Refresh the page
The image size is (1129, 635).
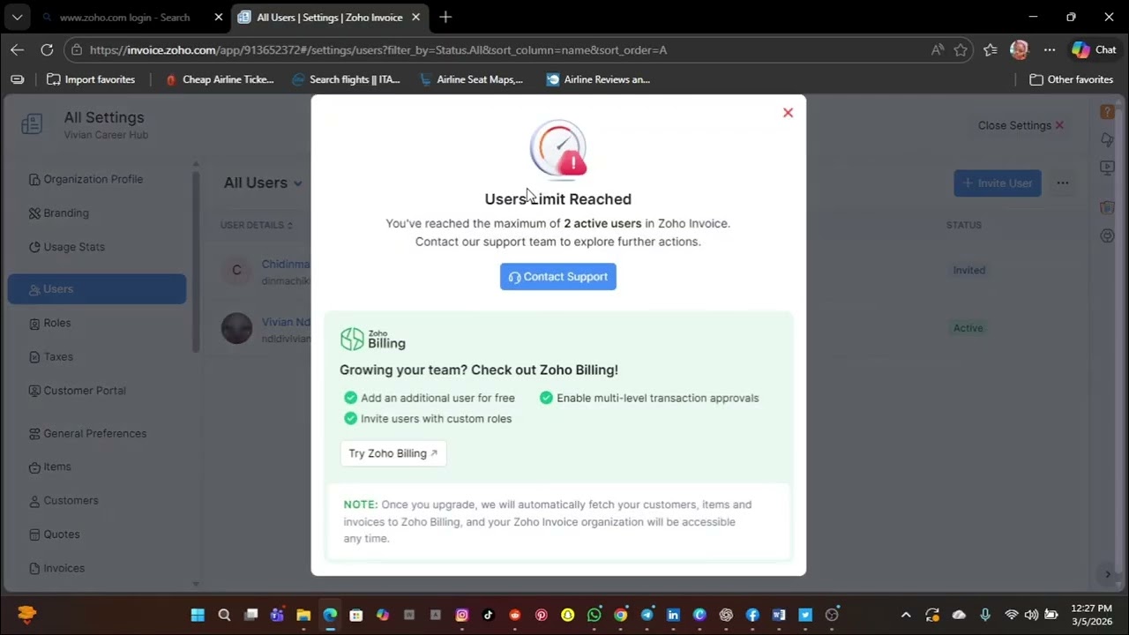pyautogui.click(x=47, y=50)
